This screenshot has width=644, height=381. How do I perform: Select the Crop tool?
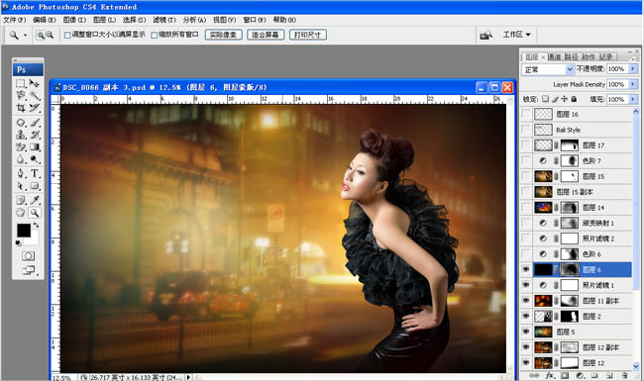click(21, 108)
